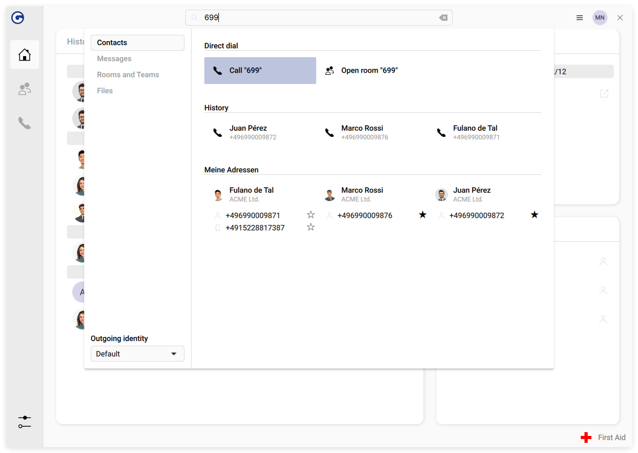The height and width of the screenshot is (453, 638).
Task: Open the Contacts sidebar icon
Action: tap(25, 89)
